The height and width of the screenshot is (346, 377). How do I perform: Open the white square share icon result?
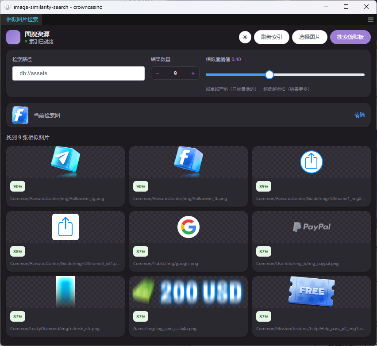(x=65, y=227)
